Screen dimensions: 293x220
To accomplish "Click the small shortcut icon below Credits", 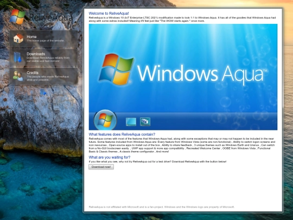I will (x=43, y=92).
